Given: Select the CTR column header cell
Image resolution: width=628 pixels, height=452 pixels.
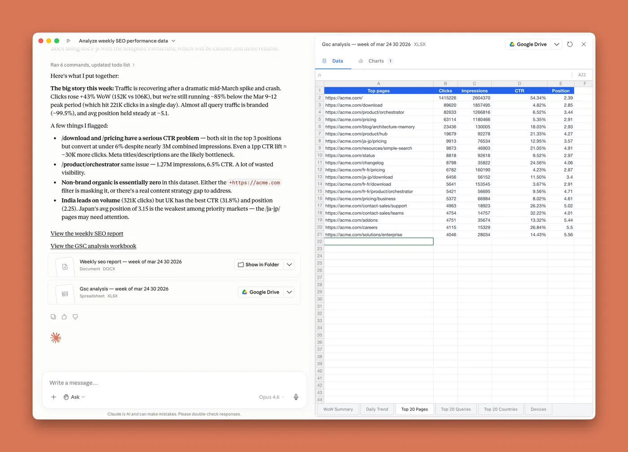Looking at the screenshot, I should click(x=519, y=91).
